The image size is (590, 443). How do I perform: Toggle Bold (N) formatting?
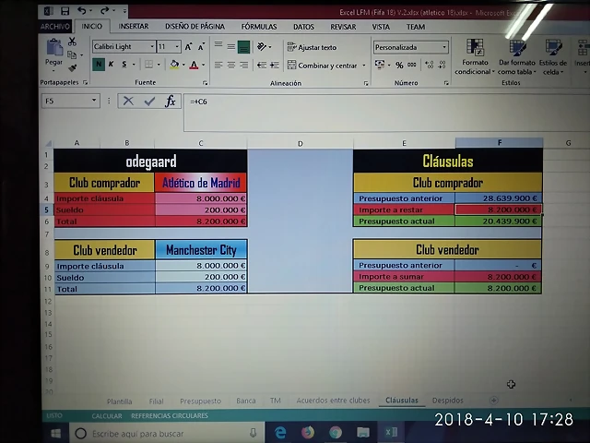tap(99, 65)
